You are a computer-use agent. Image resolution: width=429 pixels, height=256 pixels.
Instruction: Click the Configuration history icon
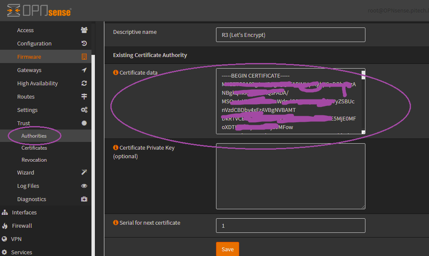click(84, 43)
